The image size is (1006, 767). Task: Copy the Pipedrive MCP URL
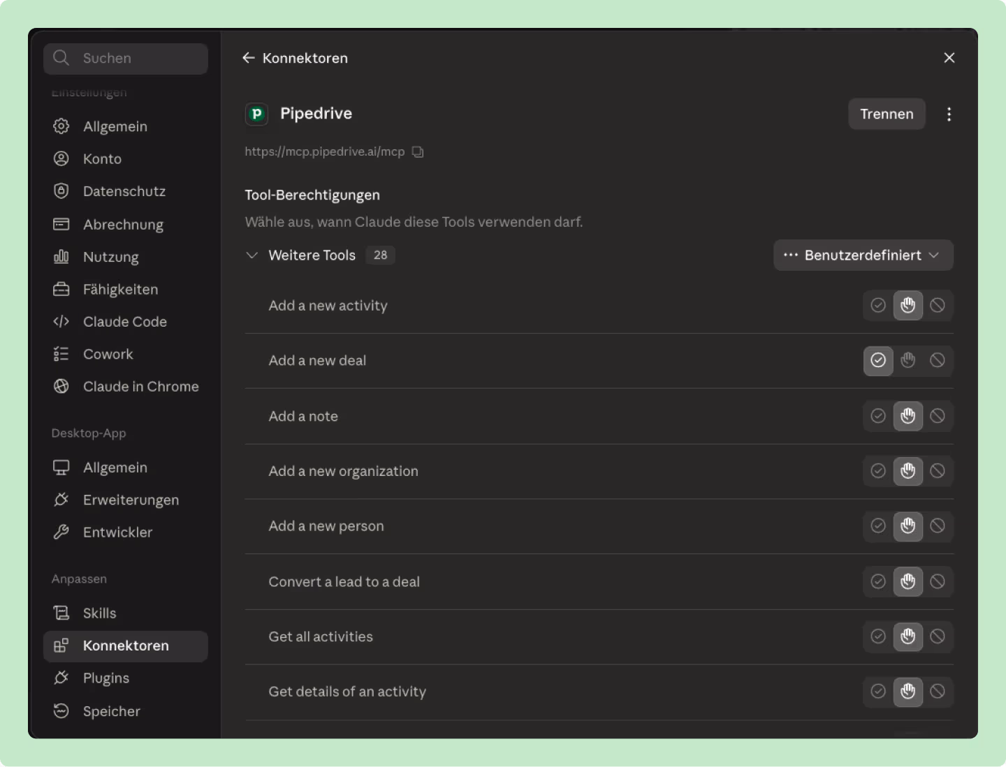(x=418, y=151)
